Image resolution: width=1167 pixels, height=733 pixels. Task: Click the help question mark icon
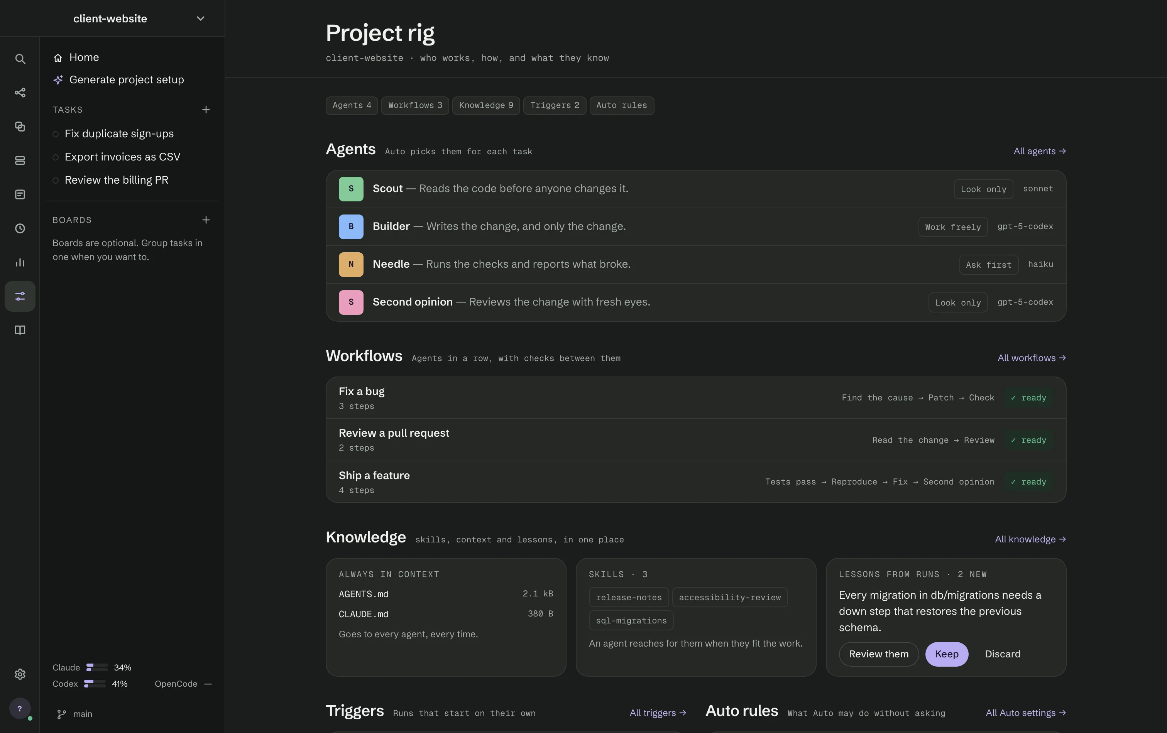(20, 709)
